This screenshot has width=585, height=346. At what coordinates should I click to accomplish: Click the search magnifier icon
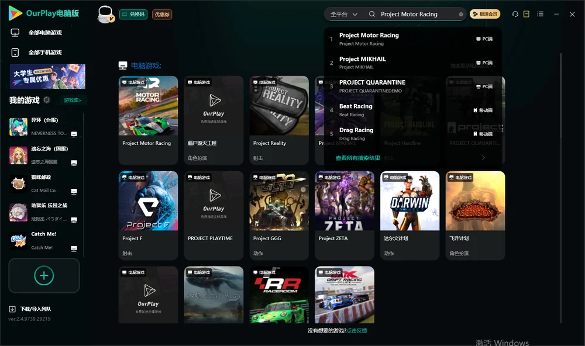[x=372, y=14]
